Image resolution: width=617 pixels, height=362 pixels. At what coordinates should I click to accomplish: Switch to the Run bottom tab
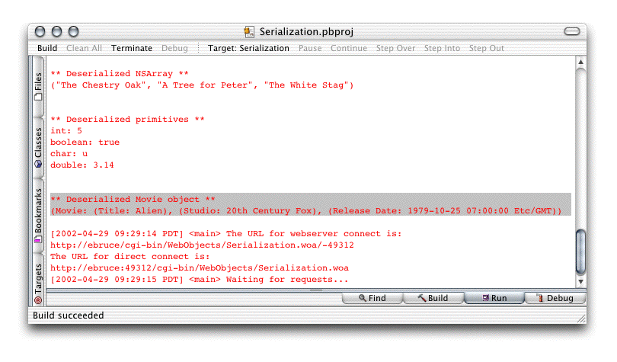(x=494, y=298)
